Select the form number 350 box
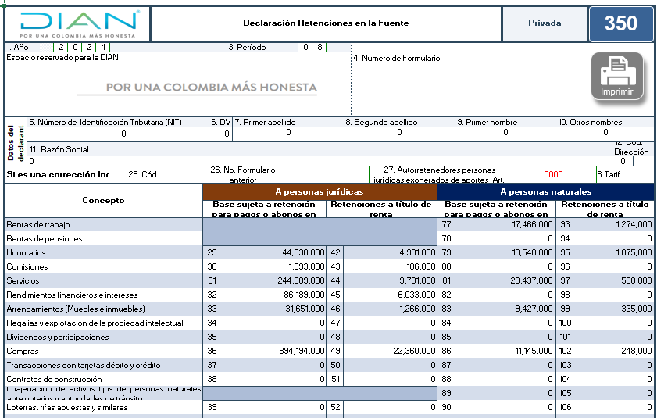The height and width of the screenshot is (418, 657). 621,23
